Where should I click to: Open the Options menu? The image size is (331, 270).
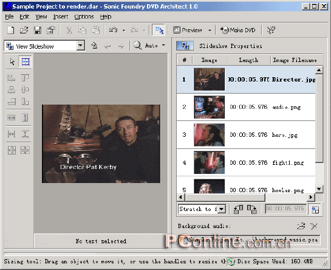point(84,16)
